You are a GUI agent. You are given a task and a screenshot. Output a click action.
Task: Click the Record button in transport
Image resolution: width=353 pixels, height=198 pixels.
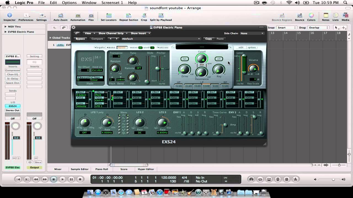point(80,179)
